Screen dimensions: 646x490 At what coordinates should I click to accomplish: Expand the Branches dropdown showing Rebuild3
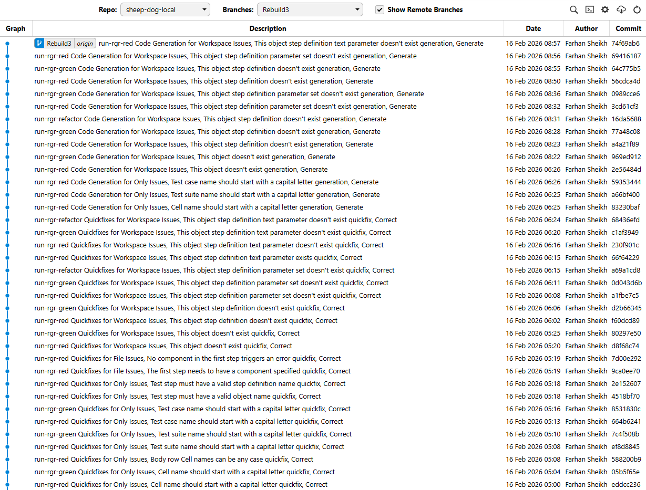310,9
